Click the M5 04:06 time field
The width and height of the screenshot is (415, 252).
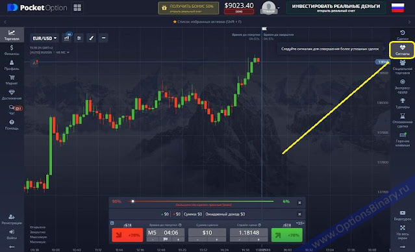[166, 233]
